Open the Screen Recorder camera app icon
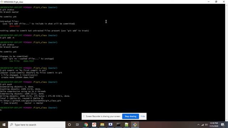 110,125
